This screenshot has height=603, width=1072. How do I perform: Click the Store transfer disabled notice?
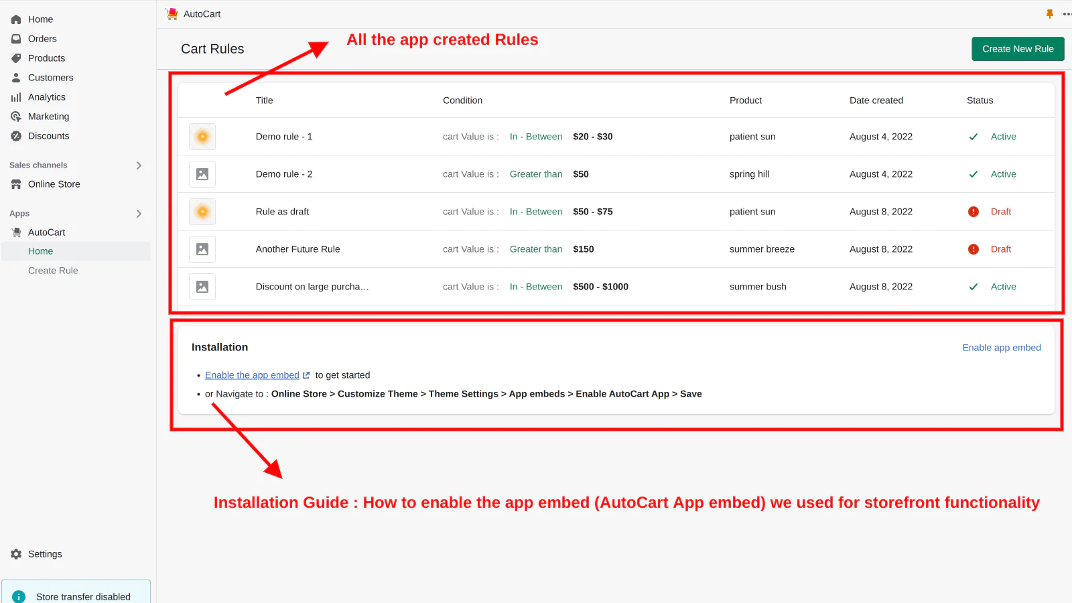pos(76,593)
